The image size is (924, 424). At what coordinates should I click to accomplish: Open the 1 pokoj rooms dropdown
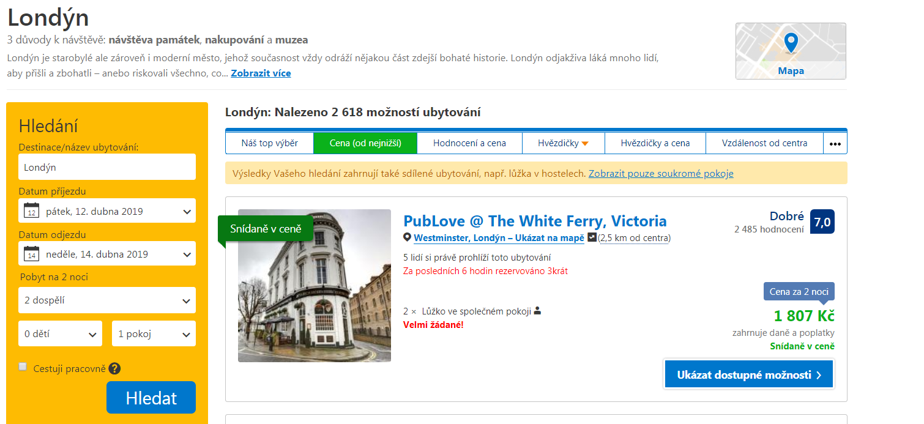[154, 334]
